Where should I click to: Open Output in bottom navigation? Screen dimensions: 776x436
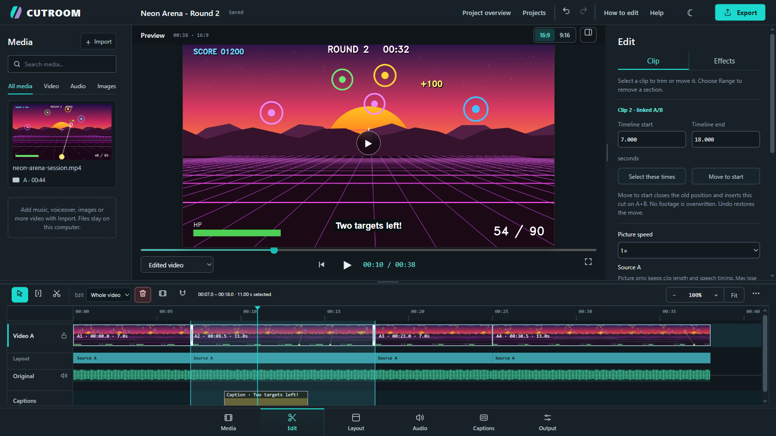pos(548,422)
